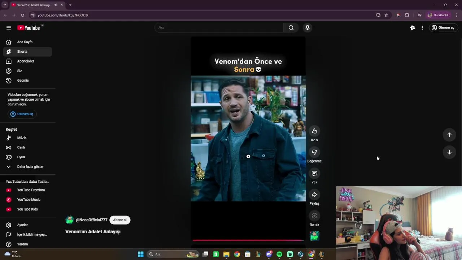This screenshot has width=462, height=260.
Task: Open the tab search dropdown arrow
Action: point(5,5)
